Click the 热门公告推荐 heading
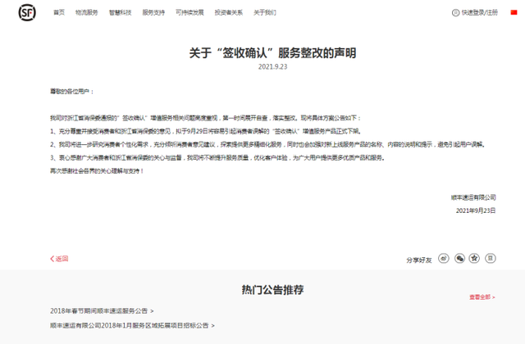525x344 pixels. coord(272,289)
